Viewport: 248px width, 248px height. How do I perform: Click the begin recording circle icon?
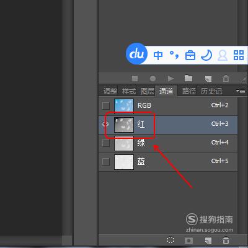tap(153, 79)
